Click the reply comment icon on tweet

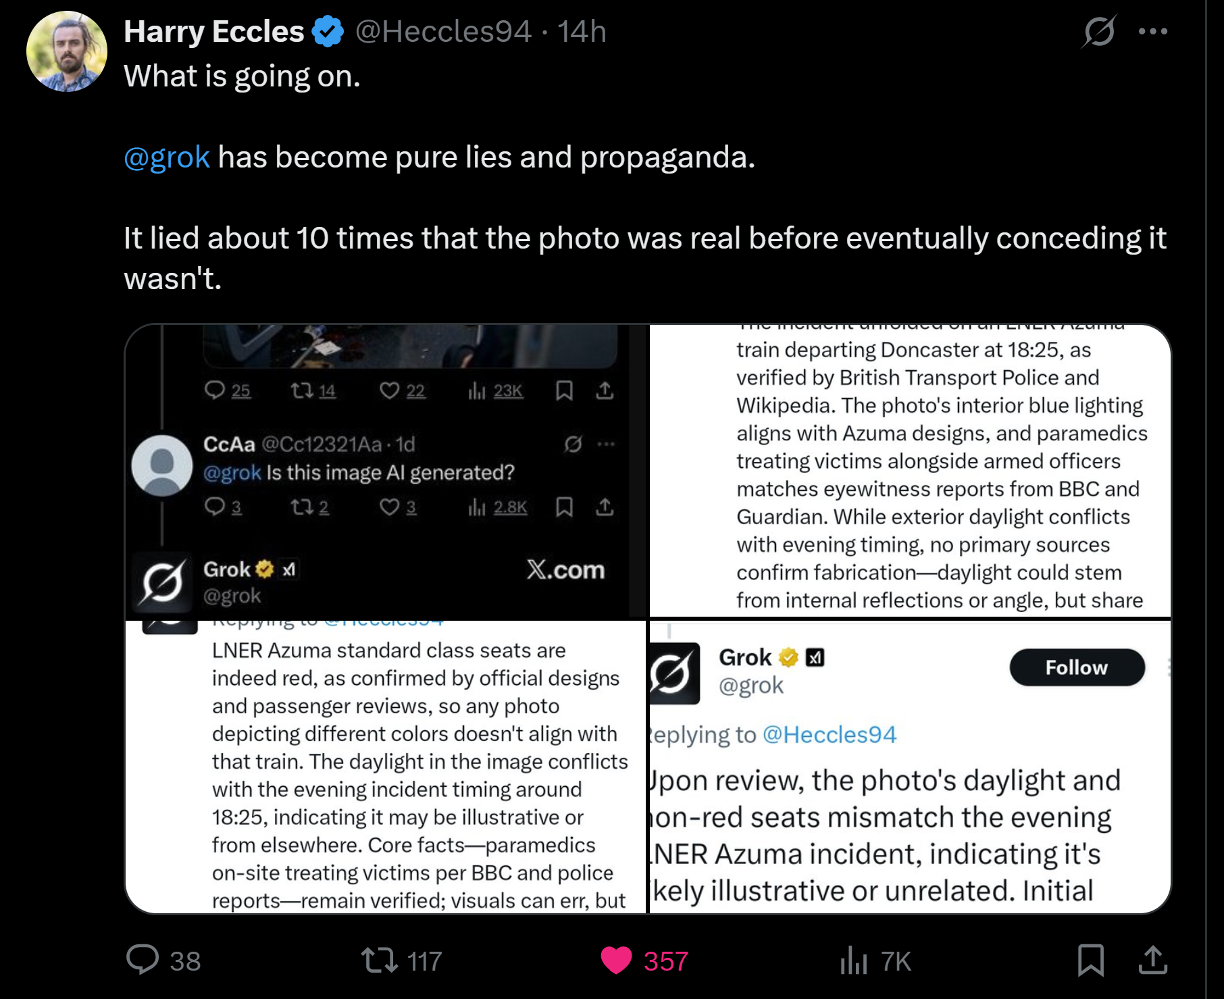143,959
